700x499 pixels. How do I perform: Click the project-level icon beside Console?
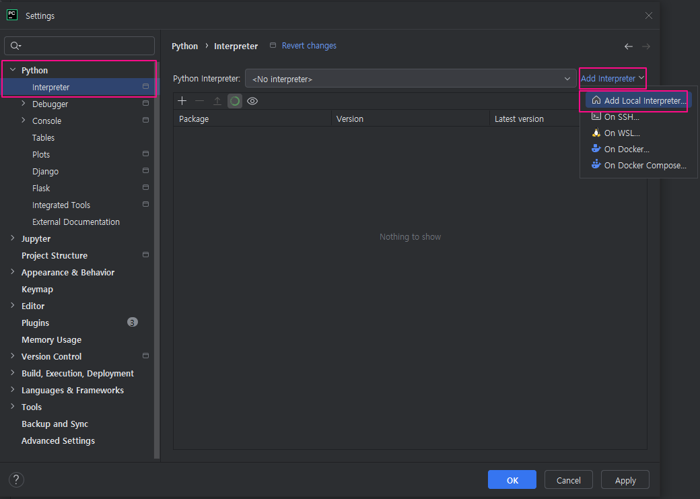[x=145, y=120]
